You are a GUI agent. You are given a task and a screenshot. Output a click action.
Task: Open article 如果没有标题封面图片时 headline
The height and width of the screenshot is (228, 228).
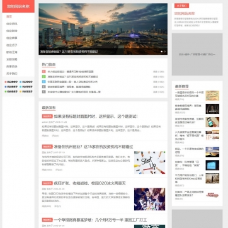[96, 117]
